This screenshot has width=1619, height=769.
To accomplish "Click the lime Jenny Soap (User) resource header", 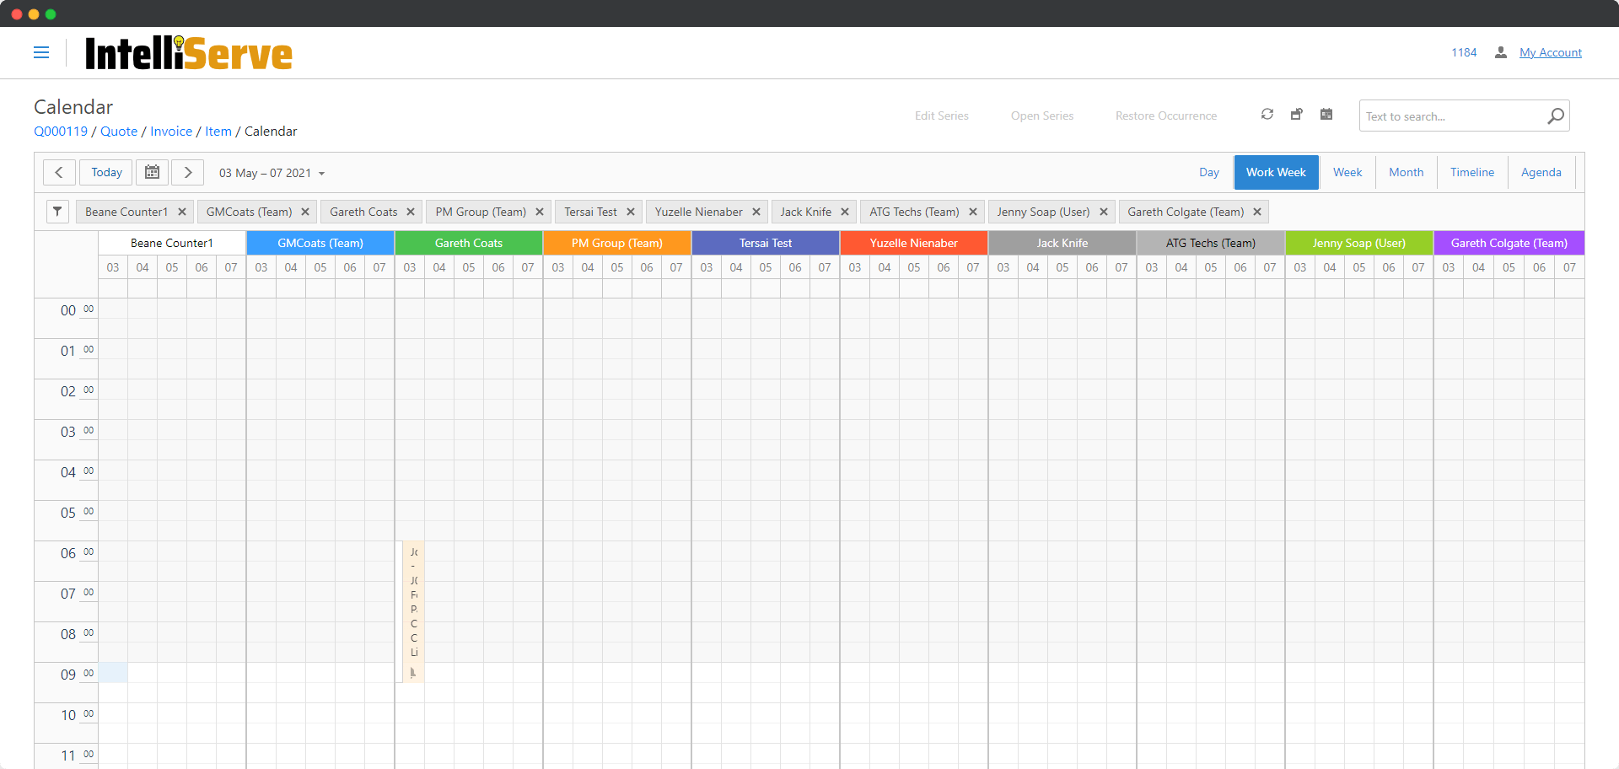I will (1359, 243).
